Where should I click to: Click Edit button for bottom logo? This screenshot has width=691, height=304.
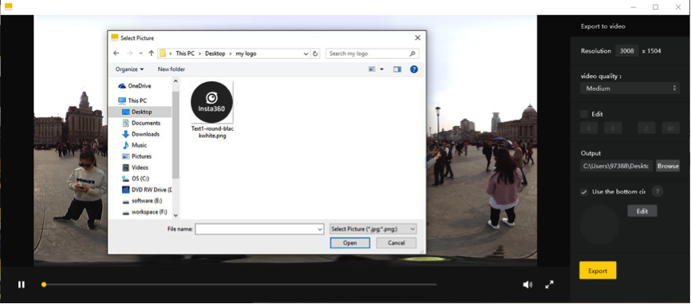pos(642,211)
